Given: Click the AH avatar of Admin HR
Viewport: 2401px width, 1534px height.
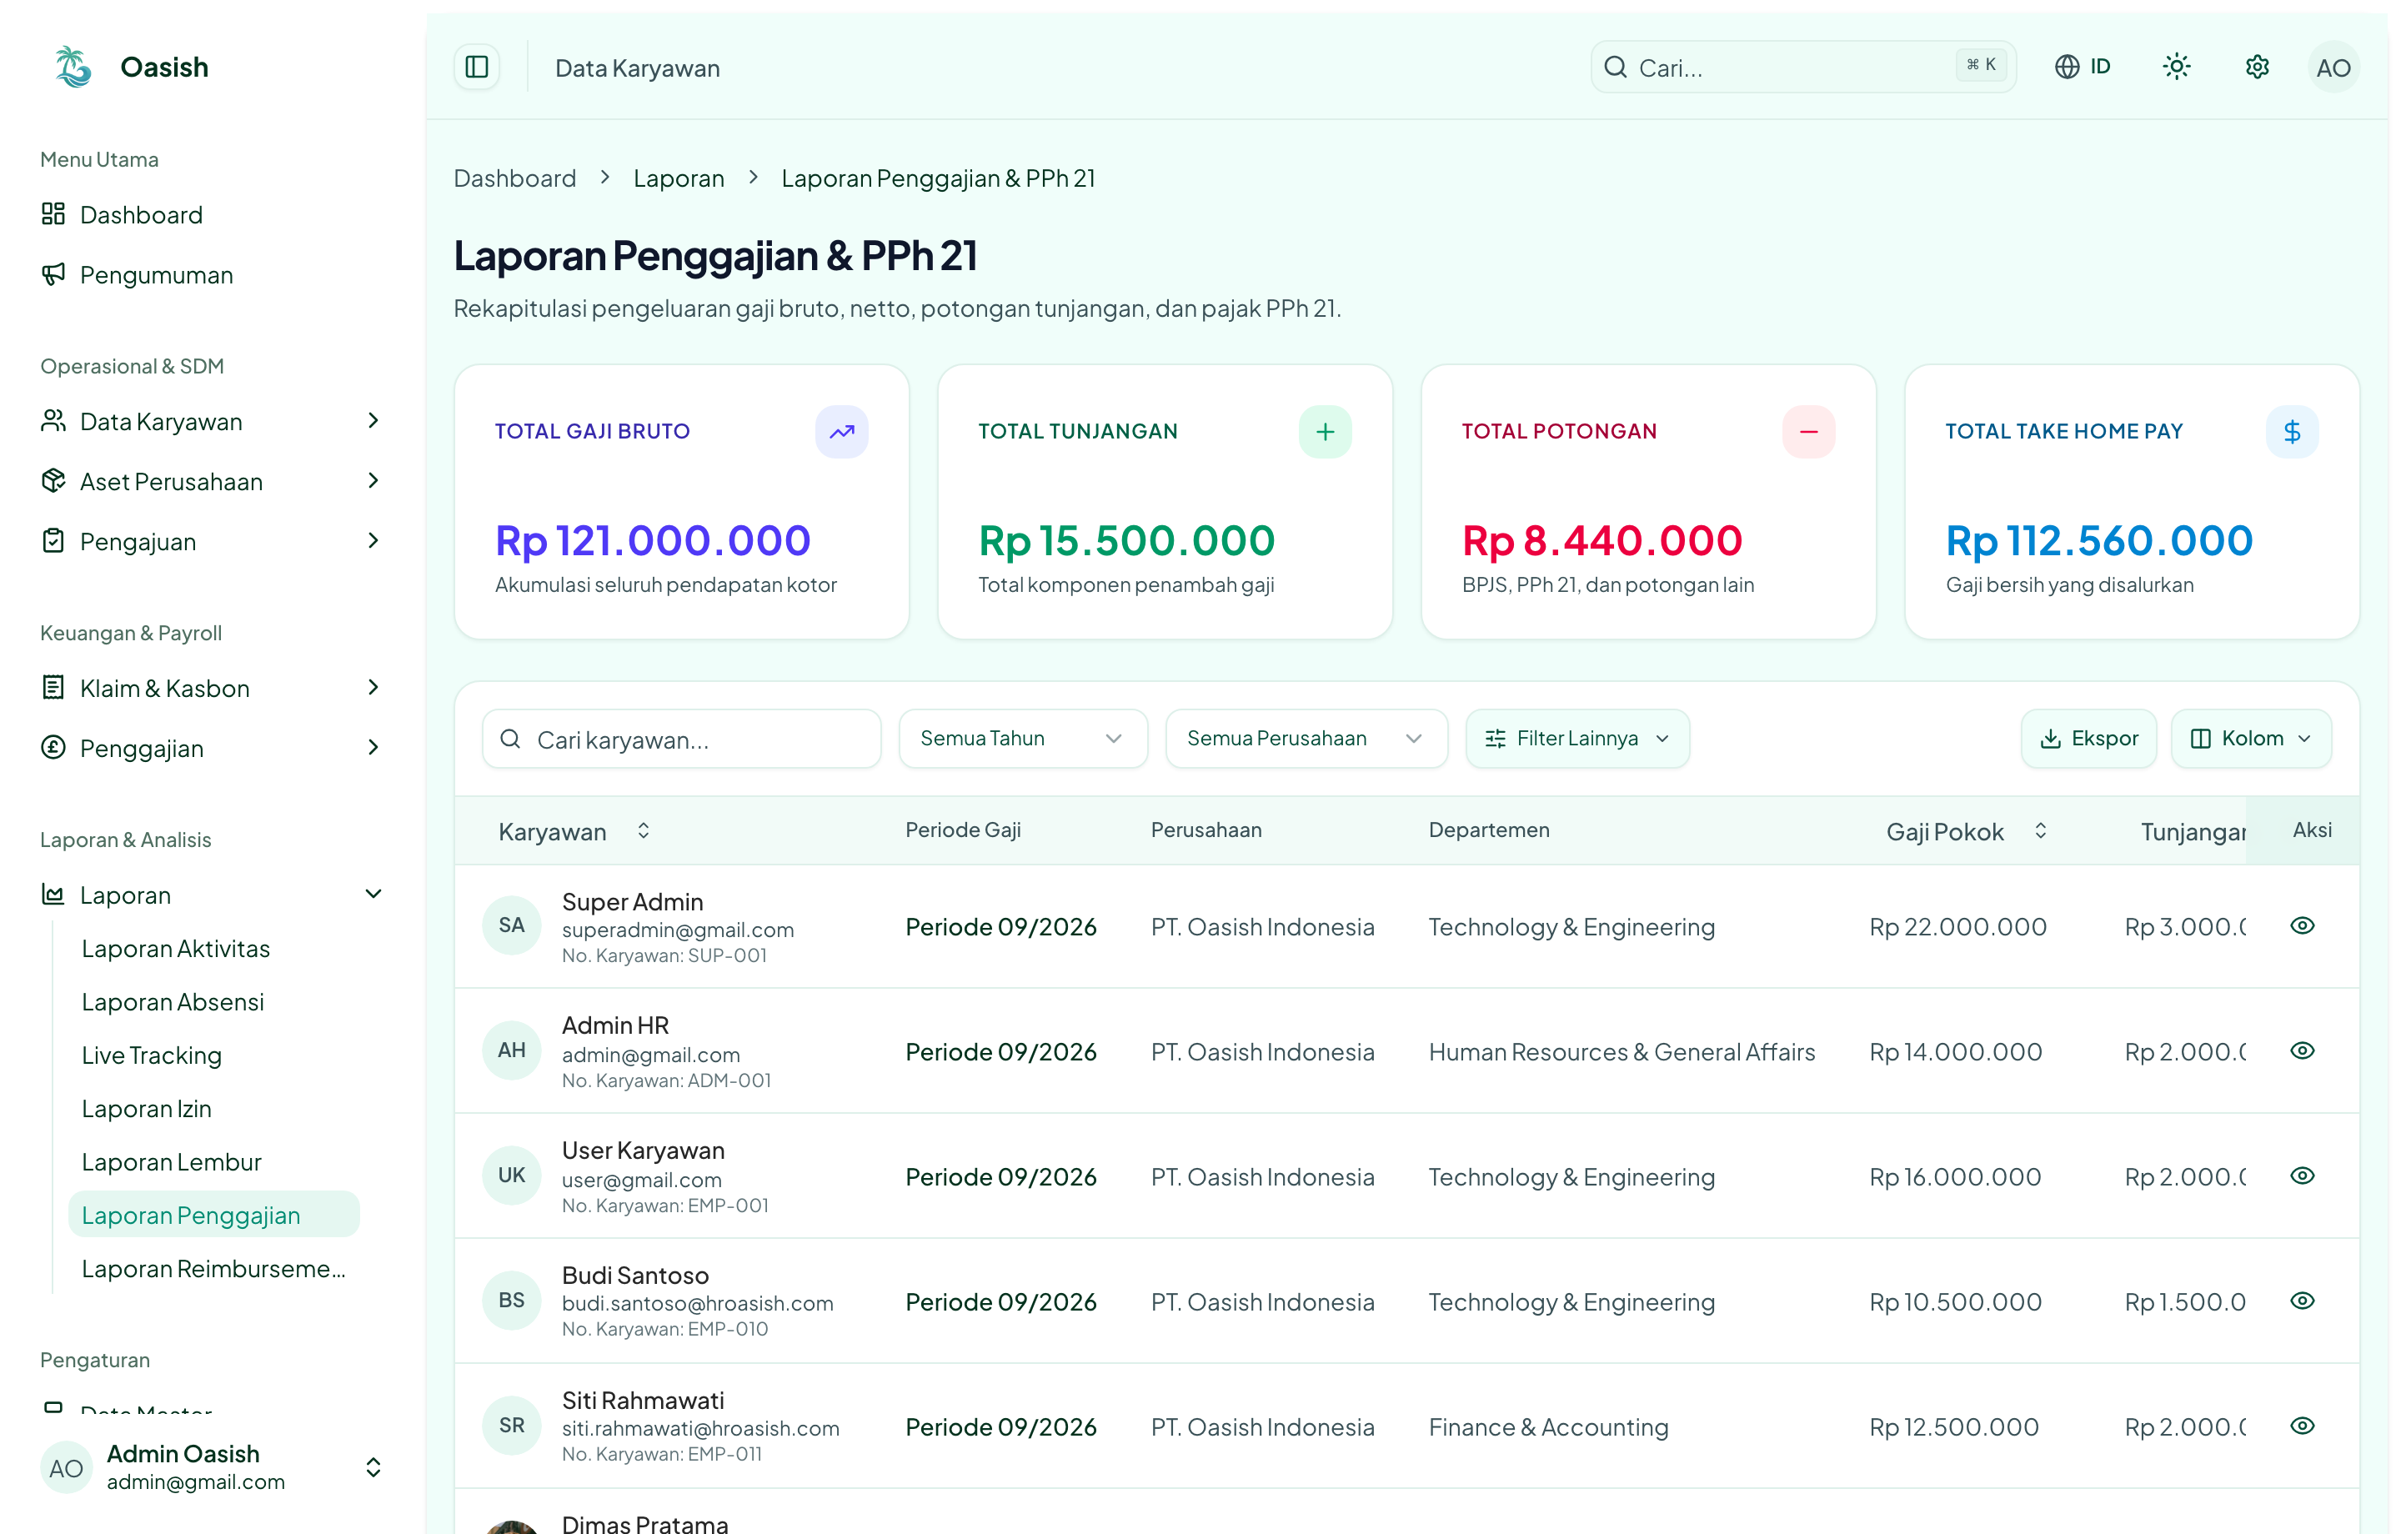Looking at the screenshot, I should click(512, 1050).
